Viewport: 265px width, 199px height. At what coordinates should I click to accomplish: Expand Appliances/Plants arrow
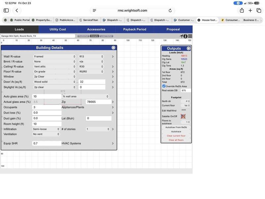click(113, 107)
